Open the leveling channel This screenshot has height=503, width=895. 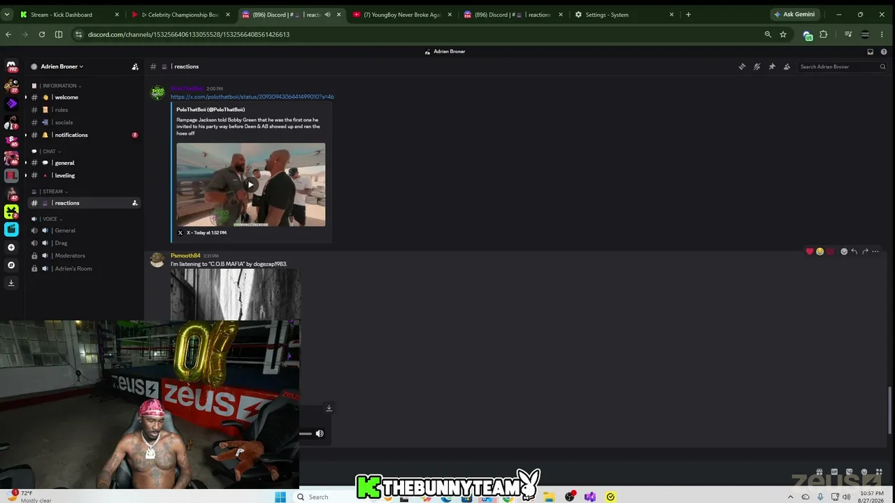click(84, 175)
